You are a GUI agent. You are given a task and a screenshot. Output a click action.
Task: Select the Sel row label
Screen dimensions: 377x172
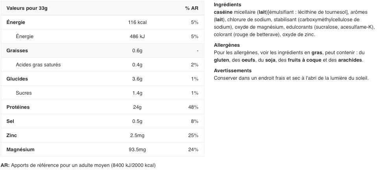(x=10, y=121)
